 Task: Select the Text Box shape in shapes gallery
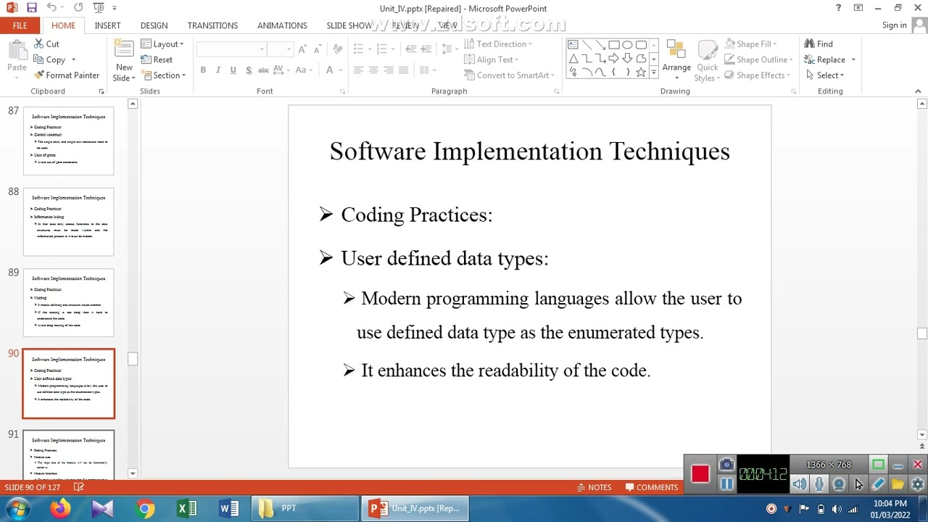point(573,44)
